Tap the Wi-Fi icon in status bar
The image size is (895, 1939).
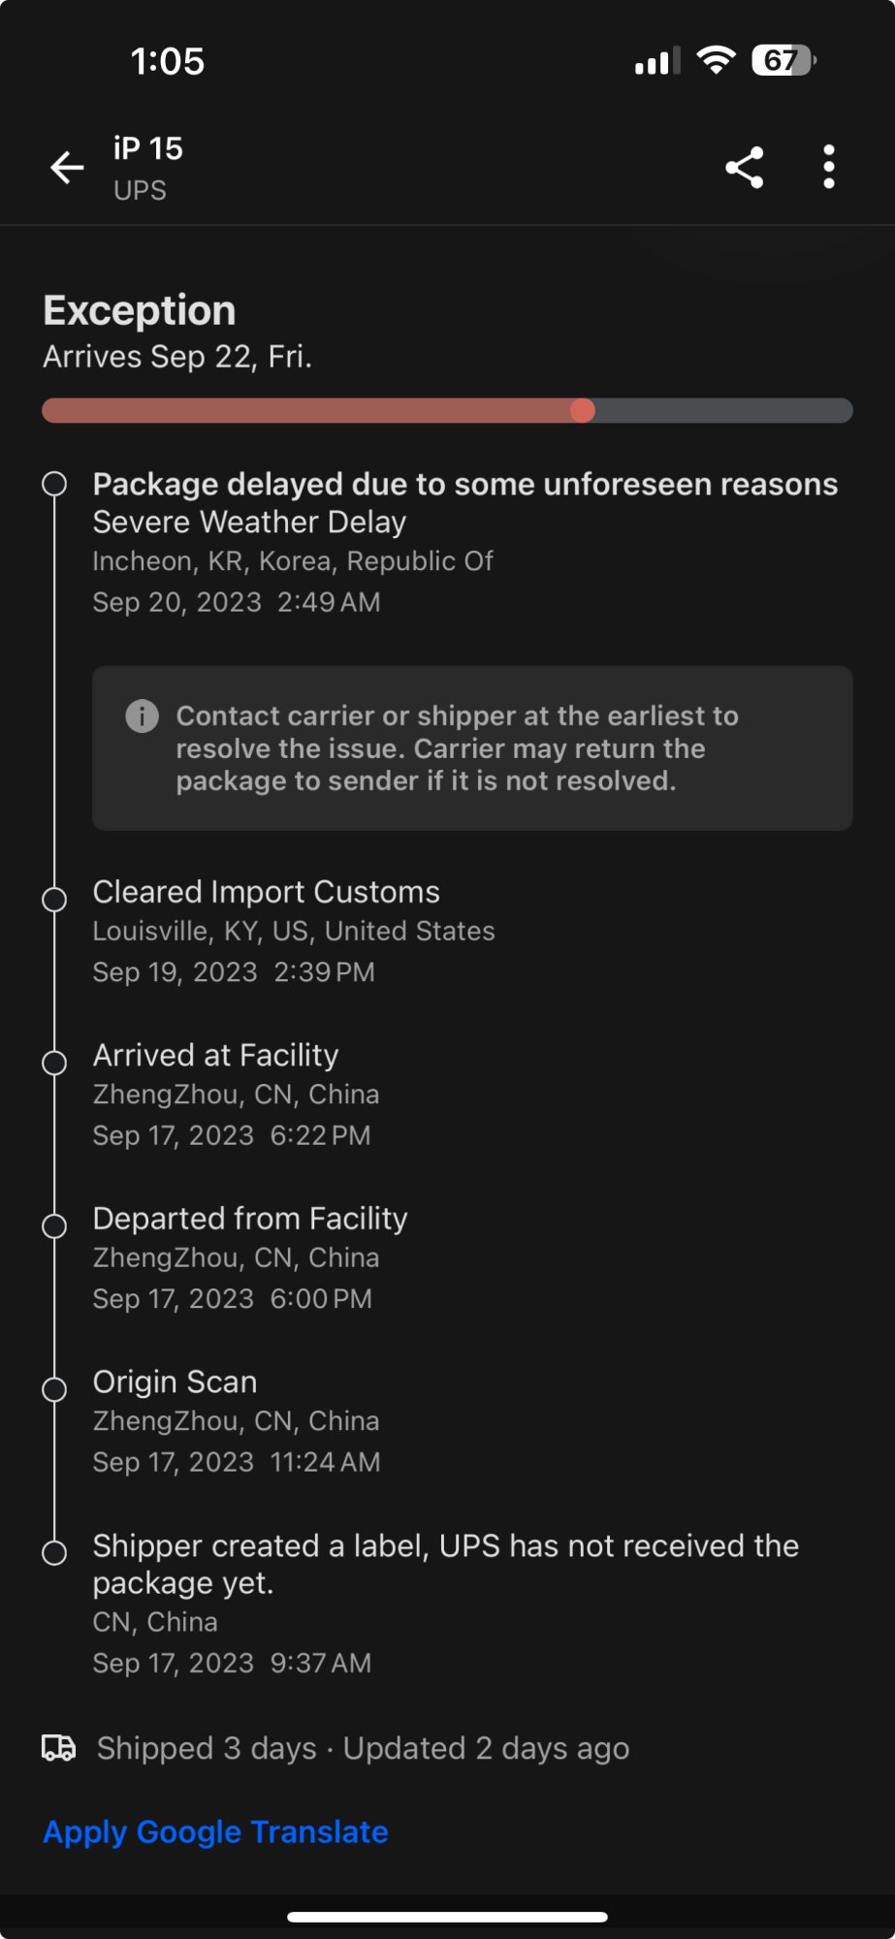716,61
